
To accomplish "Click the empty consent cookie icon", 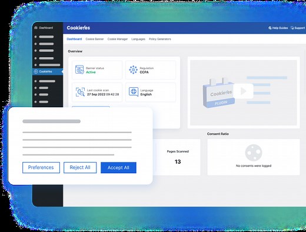I will pyautogui.click(x=254, y=153).
